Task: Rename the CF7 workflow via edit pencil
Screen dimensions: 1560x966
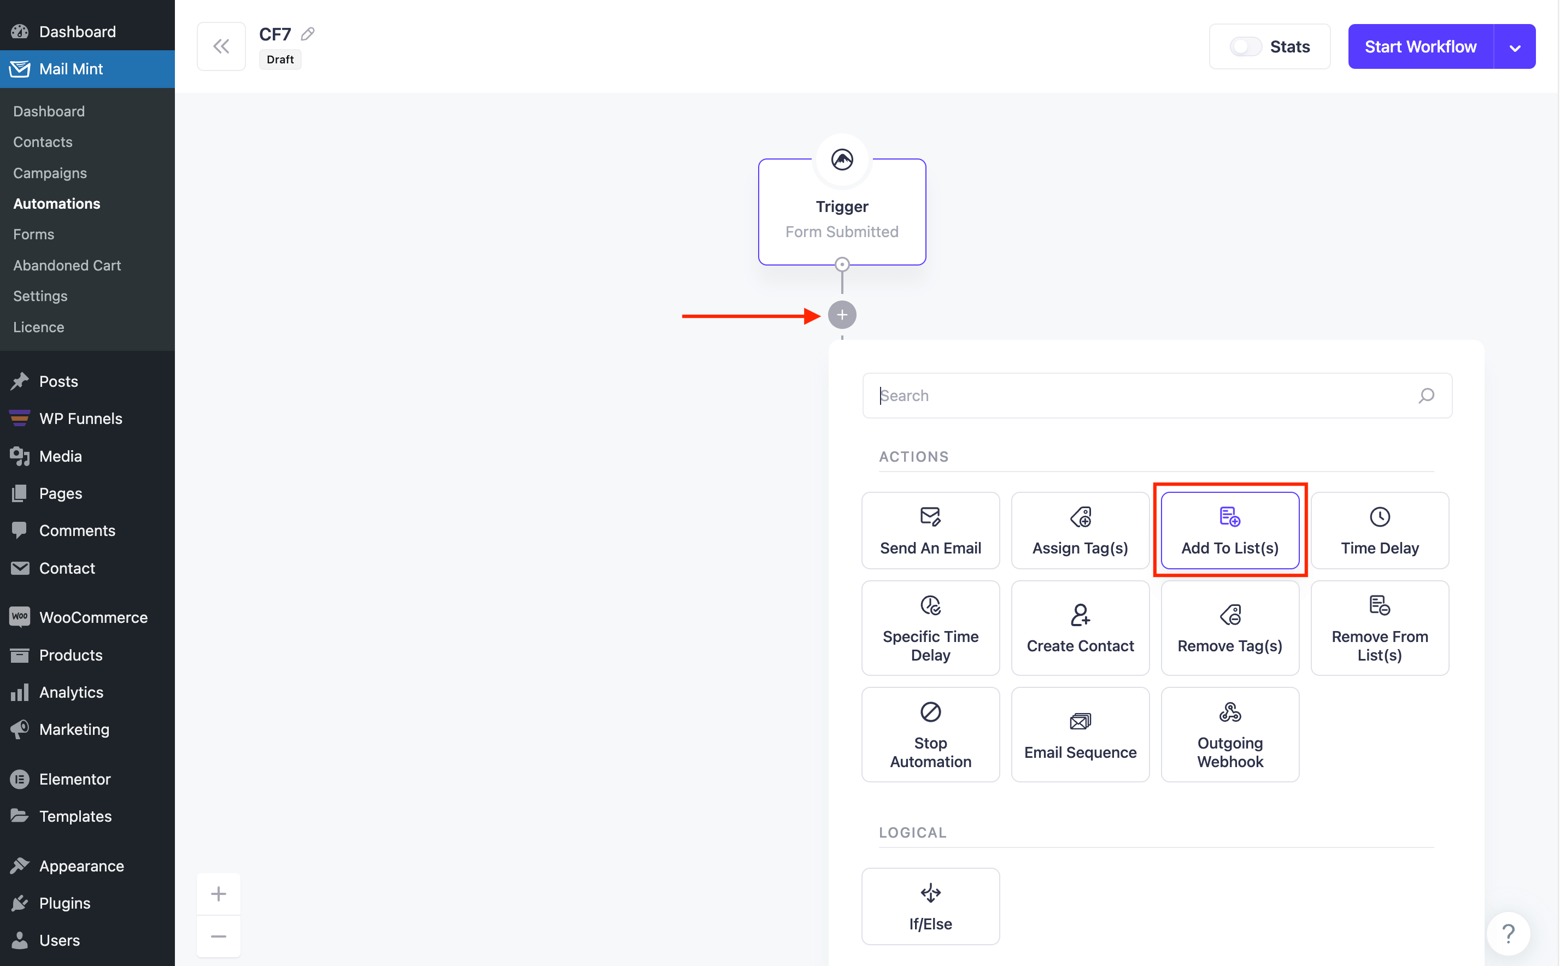Action: point(307,33)
